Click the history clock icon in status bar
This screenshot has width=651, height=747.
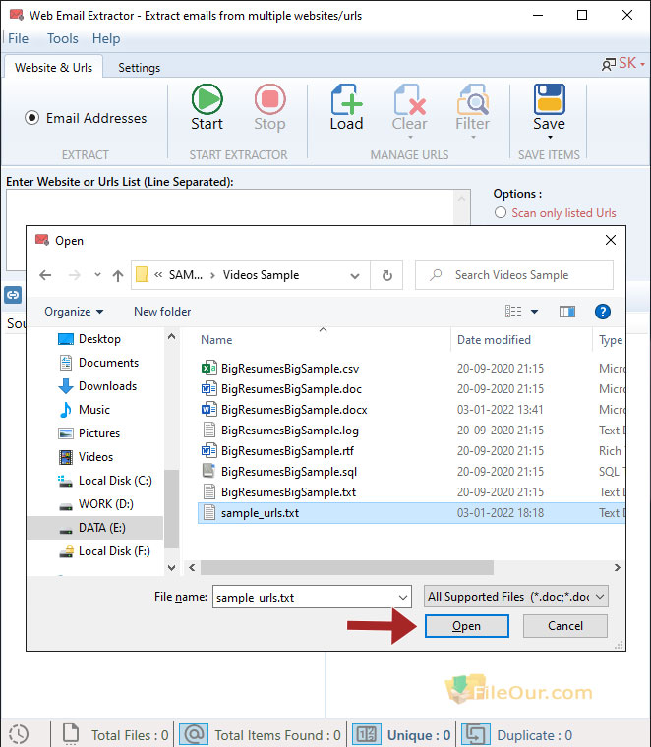(19, 734)
